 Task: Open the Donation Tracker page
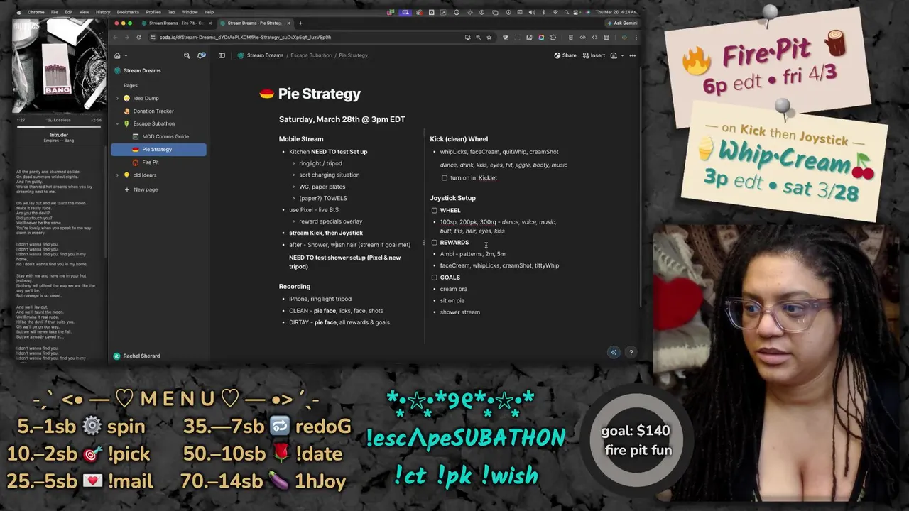coord(153,111)
